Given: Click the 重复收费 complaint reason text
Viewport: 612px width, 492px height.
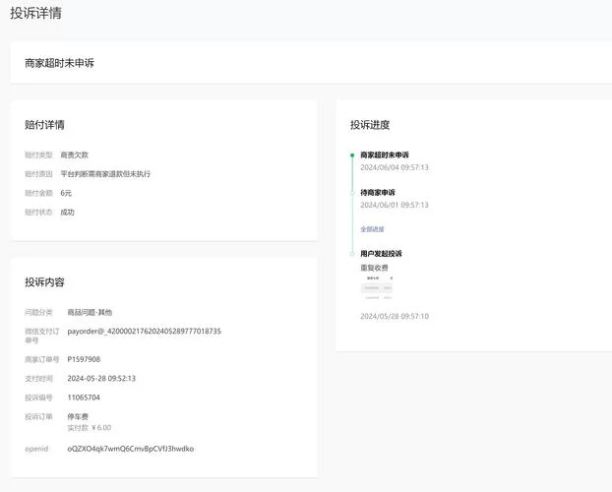Looking at the screenshot, I should [374, 268].
